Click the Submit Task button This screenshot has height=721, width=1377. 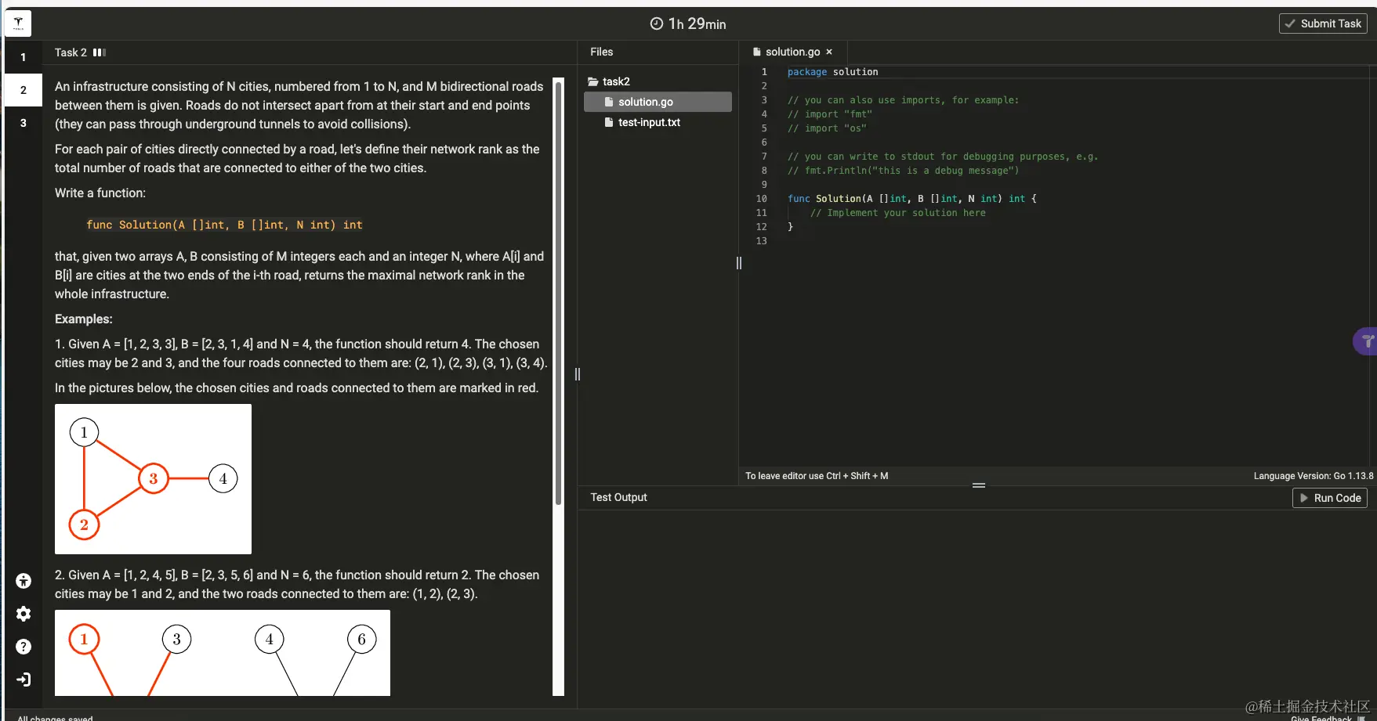pos(1323,23)
